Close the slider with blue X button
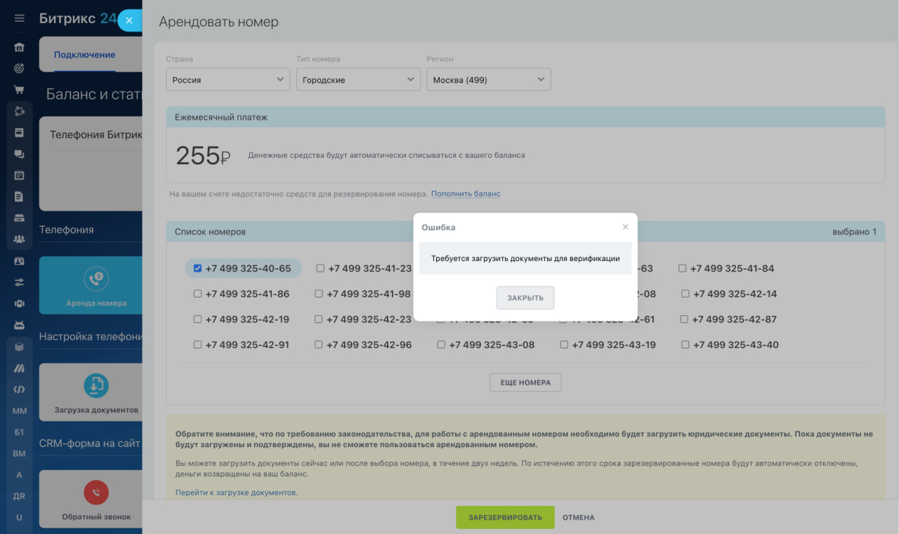Viewport: 899px width, 534px height. pyautogui.click(x=129, y=20)
